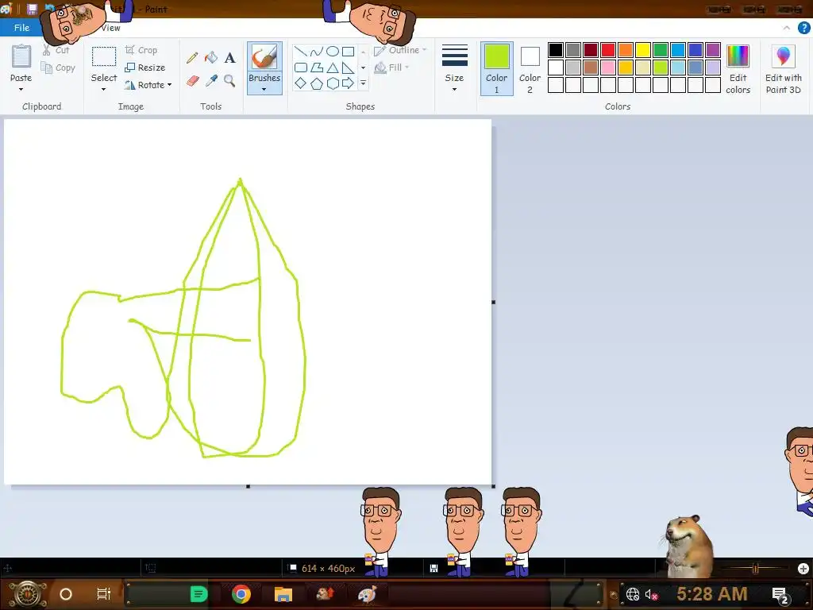The height and width of the screenshot is (610, 813).
Task: Click the canvas right-edge resize handle
Action: click(493, 302)
